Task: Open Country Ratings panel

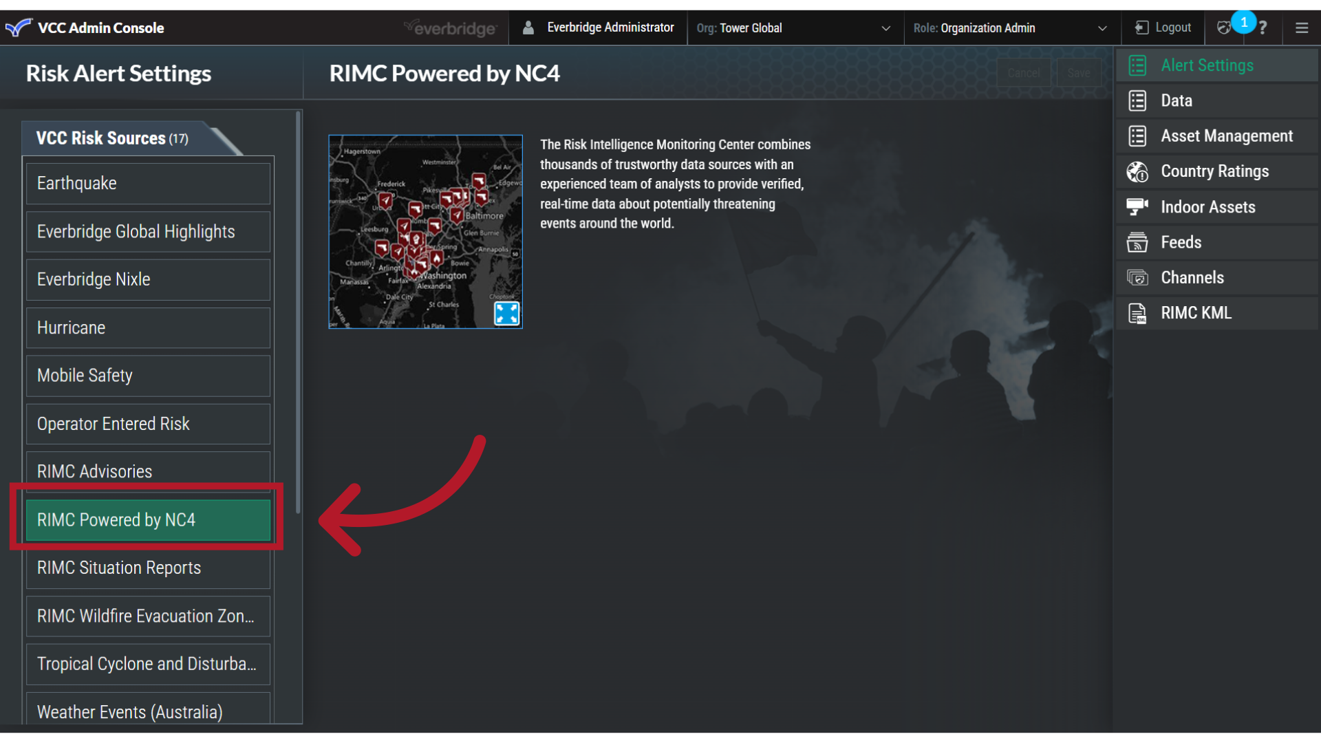Action: point(1214,171)
